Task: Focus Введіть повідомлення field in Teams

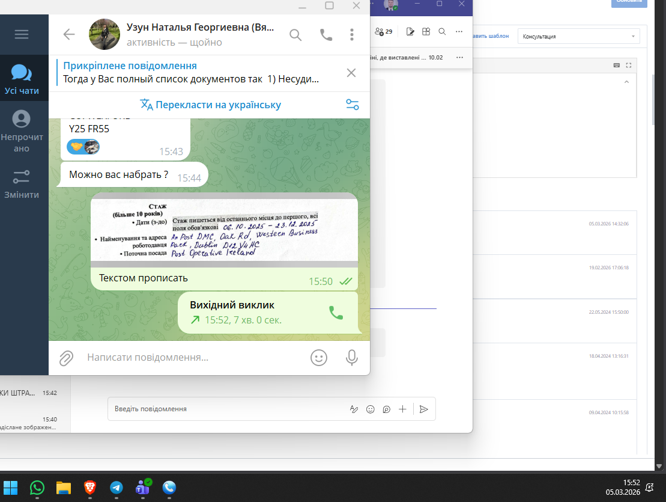Action: [229, 409]
